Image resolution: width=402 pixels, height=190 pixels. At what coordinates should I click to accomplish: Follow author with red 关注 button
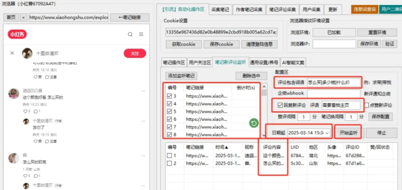coord(135,53)
